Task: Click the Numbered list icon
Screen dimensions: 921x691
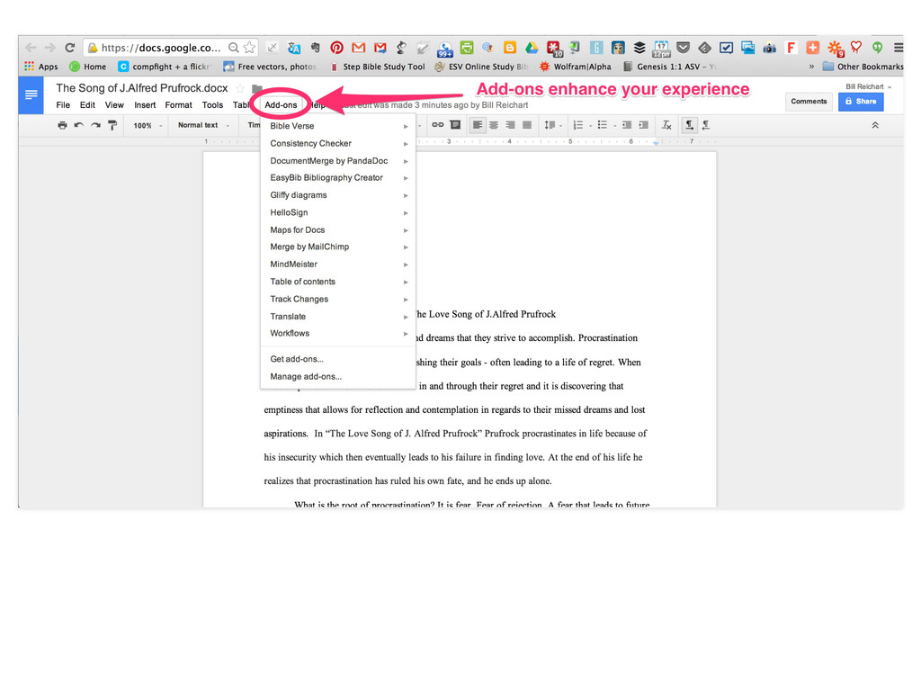Action: (x=578, y=124)
